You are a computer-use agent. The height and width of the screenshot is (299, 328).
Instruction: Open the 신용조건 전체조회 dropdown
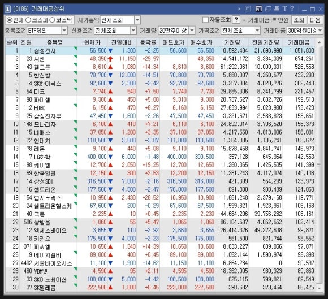point(133,31)
